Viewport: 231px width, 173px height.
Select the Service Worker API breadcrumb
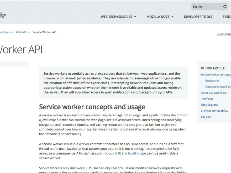[44, 32]
